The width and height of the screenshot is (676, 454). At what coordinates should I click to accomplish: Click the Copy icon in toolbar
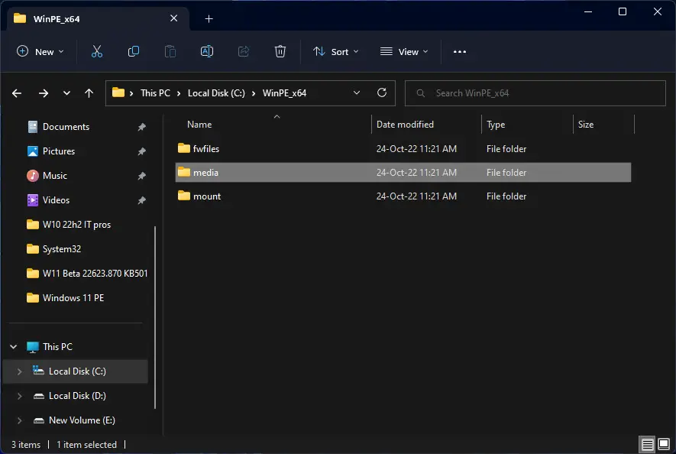click(134, 51)
